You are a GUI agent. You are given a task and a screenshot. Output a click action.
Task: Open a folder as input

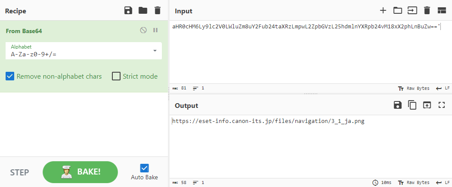pos(397,11)
